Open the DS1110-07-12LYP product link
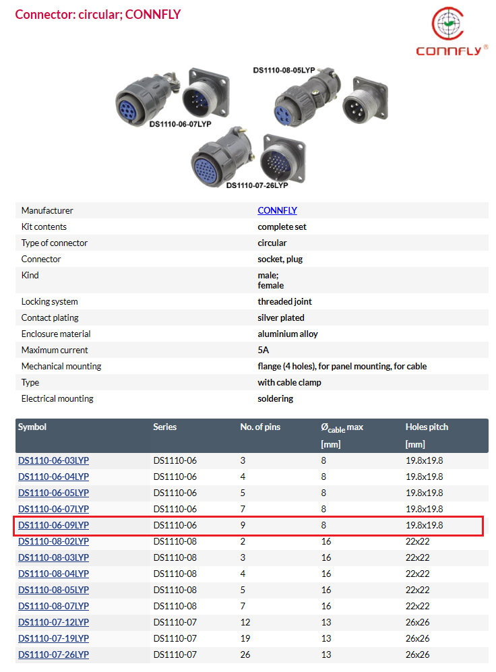This screenshot has width=496, height=672. click(x=53, y=622)
